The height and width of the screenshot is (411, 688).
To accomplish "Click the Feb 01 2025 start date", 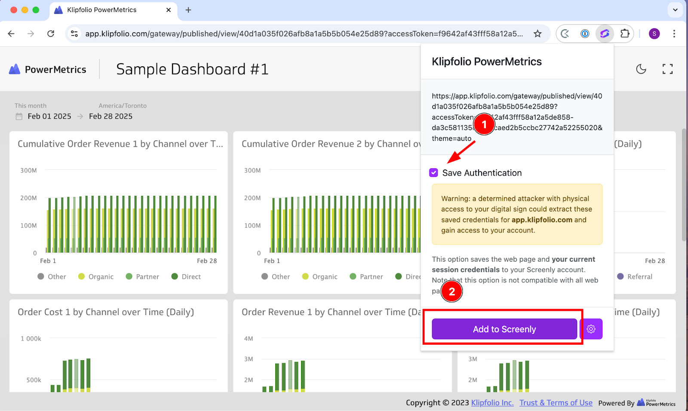I will pos(49,116).
